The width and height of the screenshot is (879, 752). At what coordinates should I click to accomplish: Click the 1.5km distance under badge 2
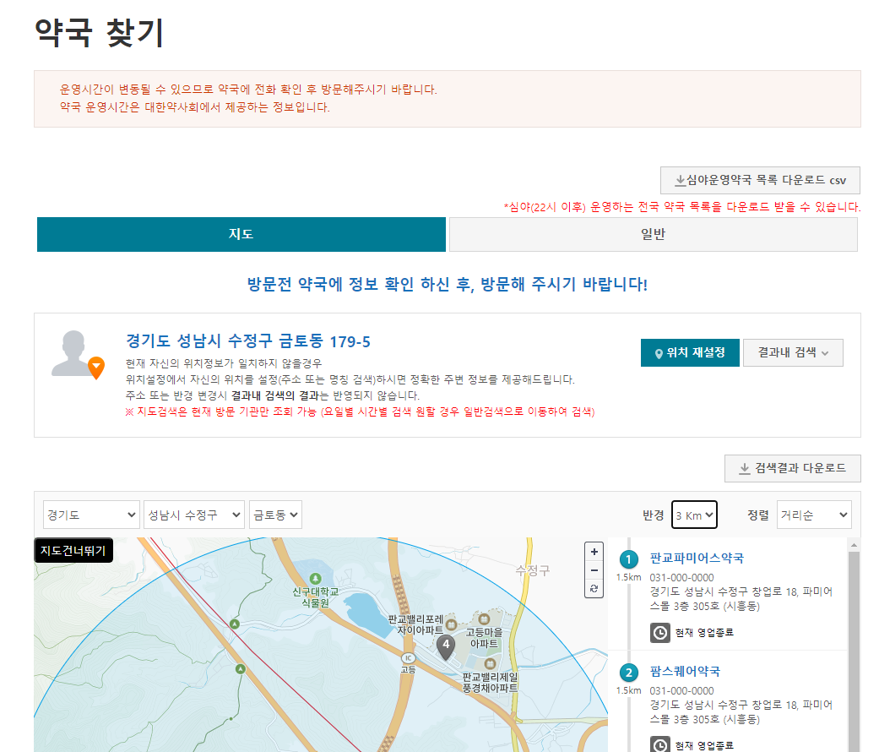coord(628,690)
